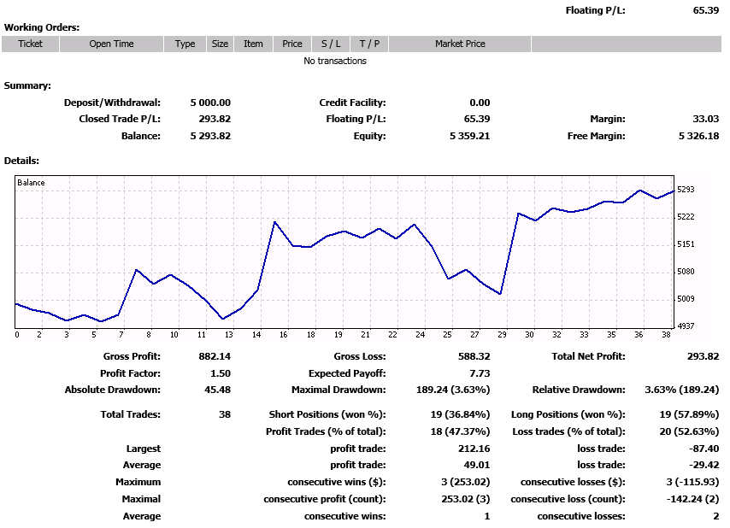This screenshot has height=528, width=730.
Task: Click trade number 38 on chart's horizontal axis
Action: coord(664,335)
